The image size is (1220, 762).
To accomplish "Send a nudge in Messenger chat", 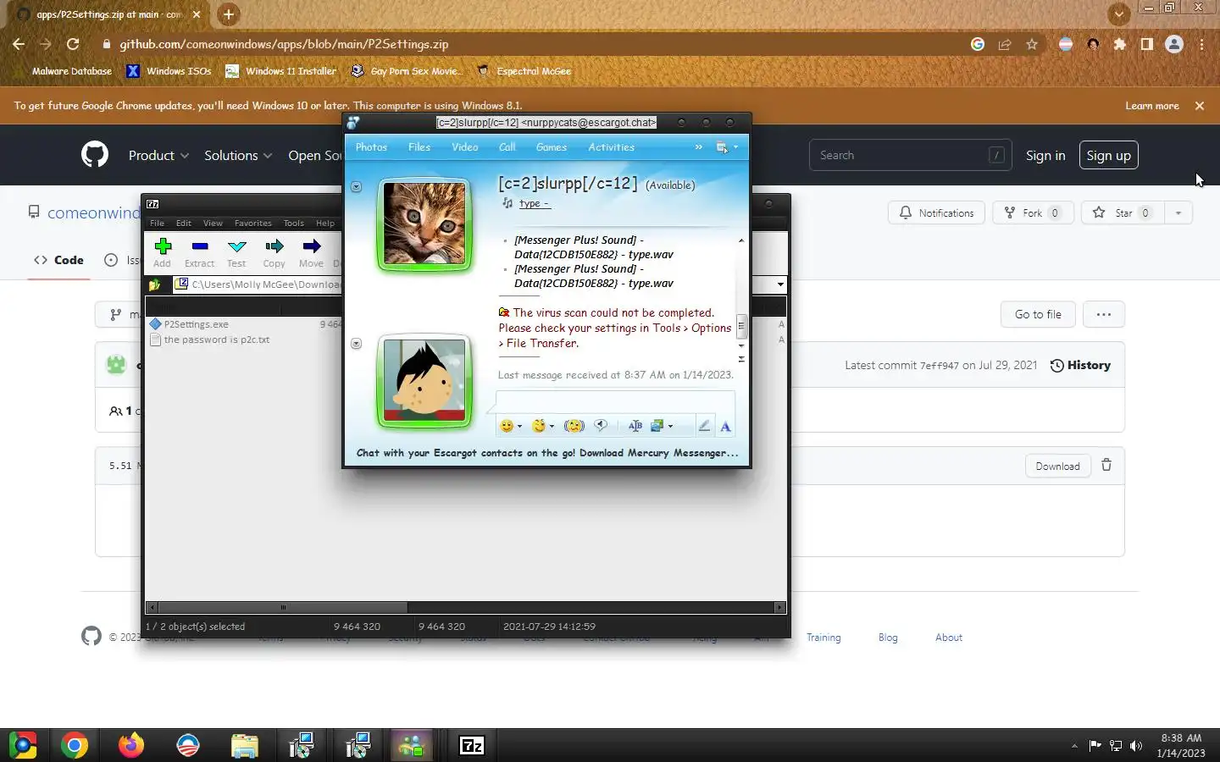I will [574, 426].
